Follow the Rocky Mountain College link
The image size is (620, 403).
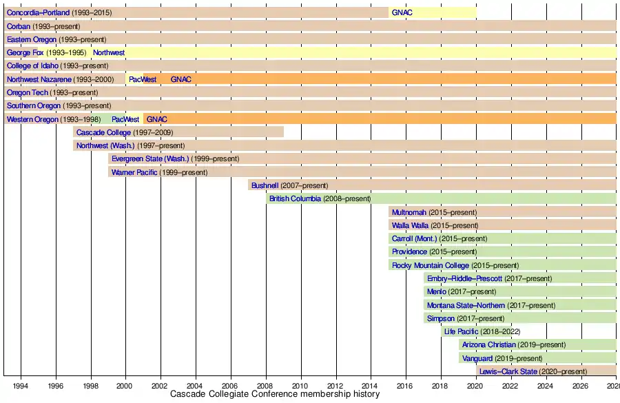click(430, 265)
